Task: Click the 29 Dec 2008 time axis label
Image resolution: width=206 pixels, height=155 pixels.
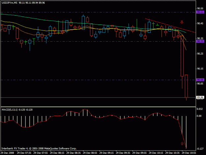Action: (x=7, y=153)
